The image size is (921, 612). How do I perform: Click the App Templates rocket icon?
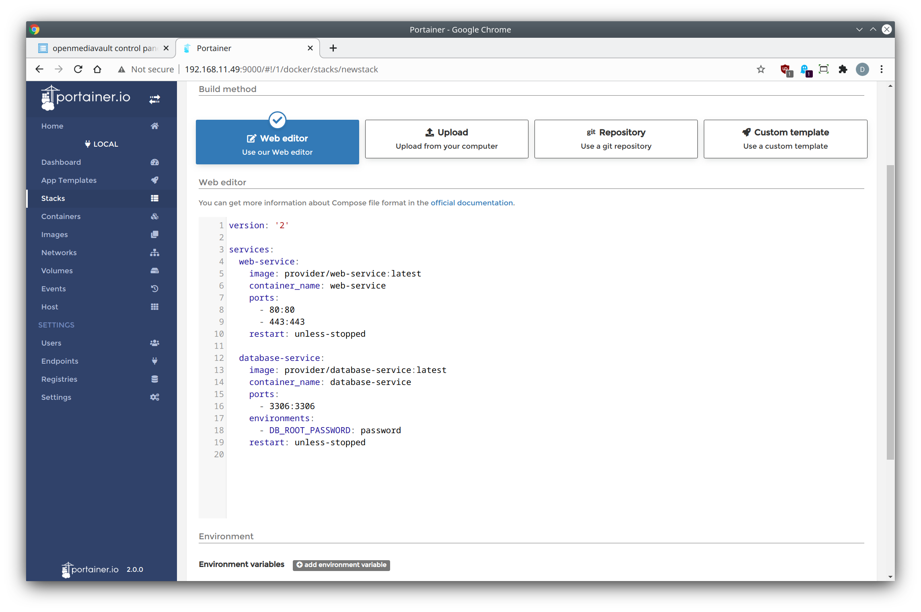point(154,180)
